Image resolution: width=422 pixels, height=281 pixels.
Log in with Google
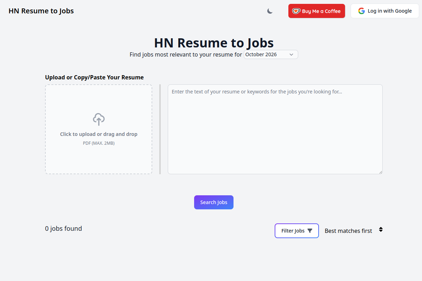(x=385, y=11)
